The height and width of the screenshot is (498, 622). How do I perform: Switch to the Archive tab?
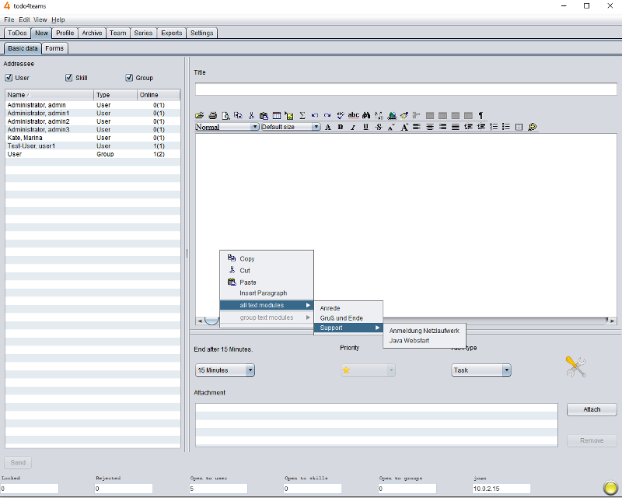[92, 33]
